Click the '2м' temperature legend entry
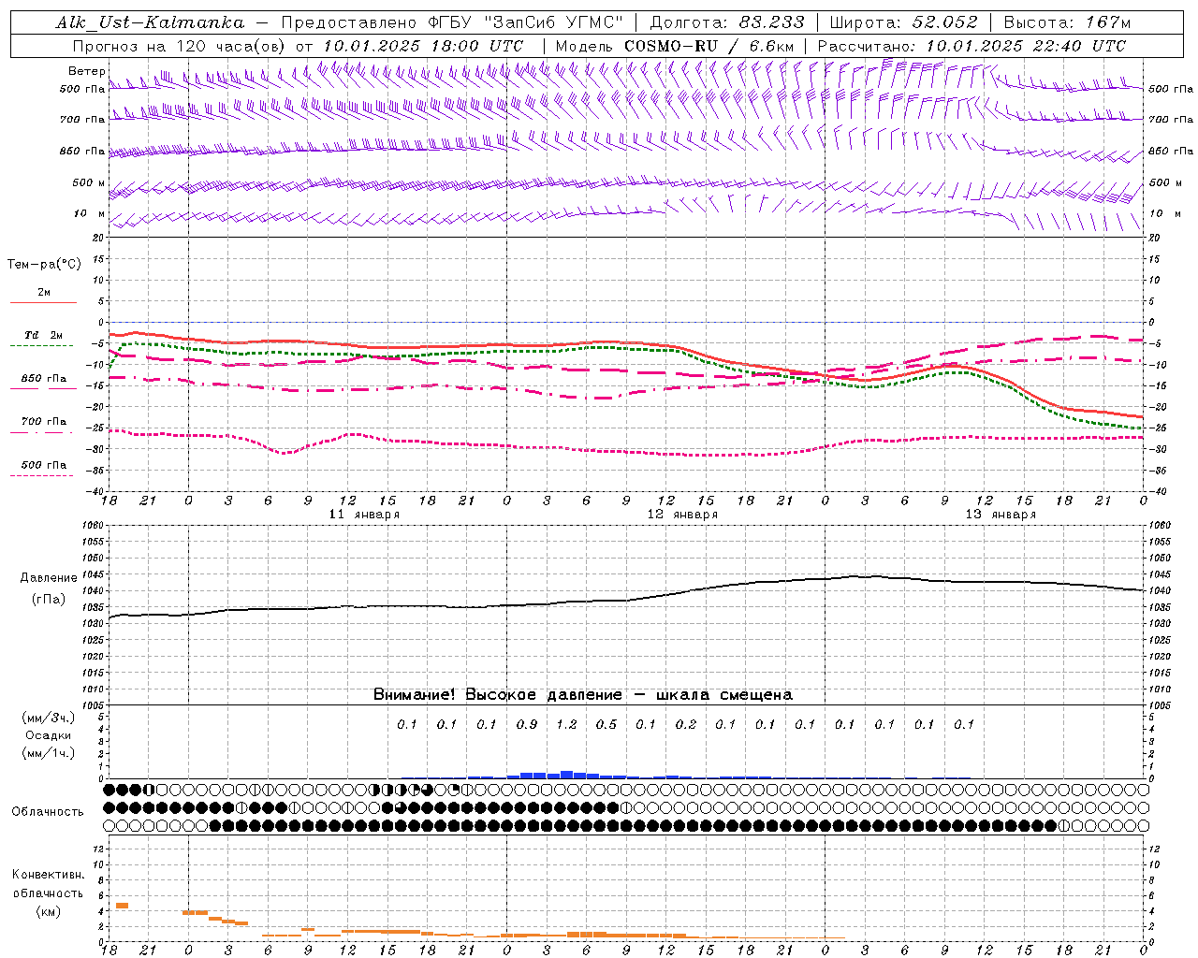1198x958 pixels. click(x=44, y=293)
